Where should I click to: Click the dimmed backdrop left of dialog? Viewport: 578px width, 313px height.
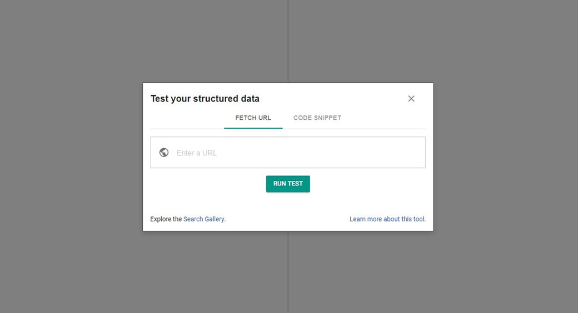[x=72, y=156]
